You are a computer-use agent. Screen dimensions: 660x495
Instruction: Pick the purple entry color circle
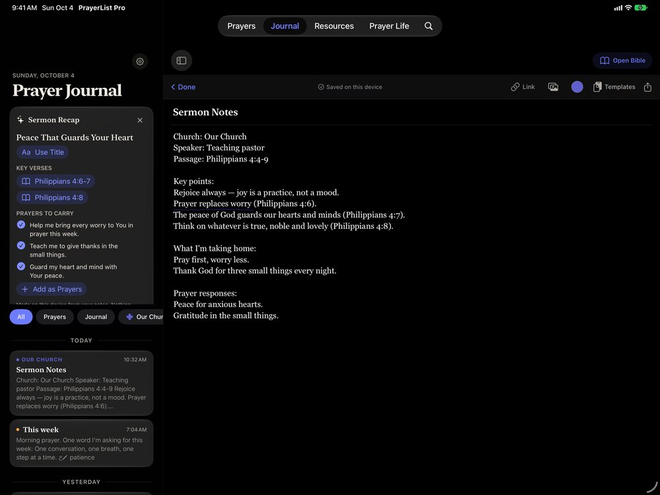577,86
